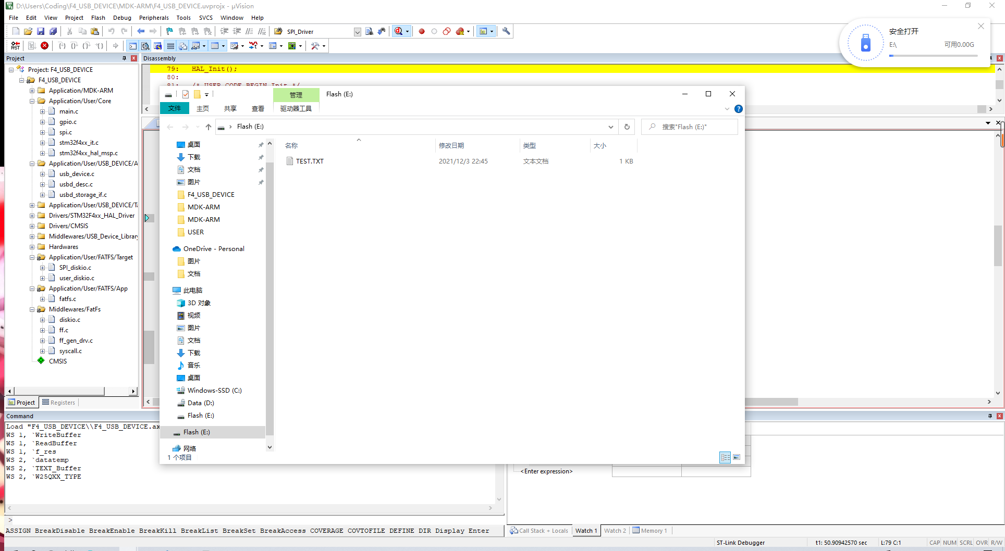Open the 查看 ribbon tab
This screenshot has width=1005, height=551.
258,108
